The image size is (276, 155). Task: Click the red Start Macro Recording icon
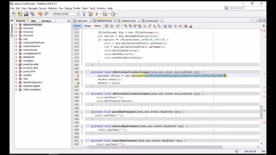pos(176,26)
